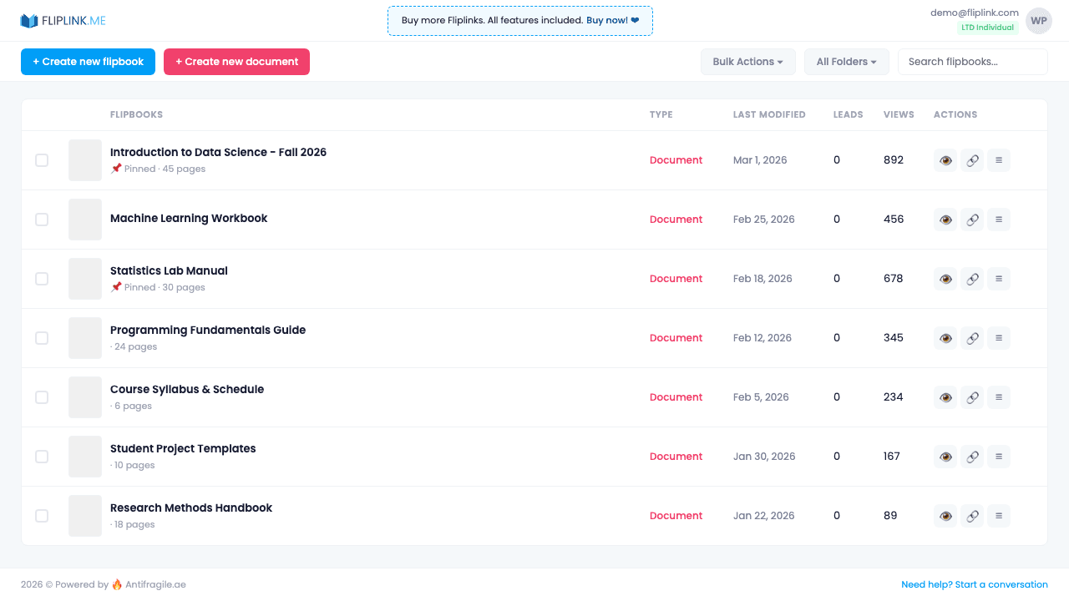This screenshot has height=601, width=1069.
Task: Copy share link for Machine Learning Workbook
Action: click(x=971, y=219)
